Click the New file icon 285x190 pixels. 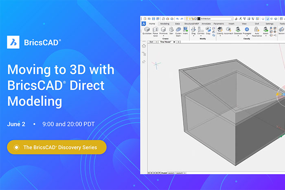(x=145, y=19)
